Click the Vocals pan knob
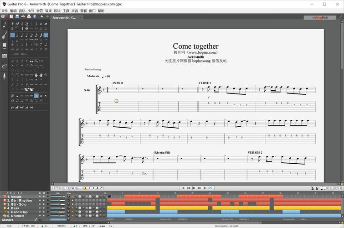The height and width of the screenshot is (228, 344). (68, 197)
